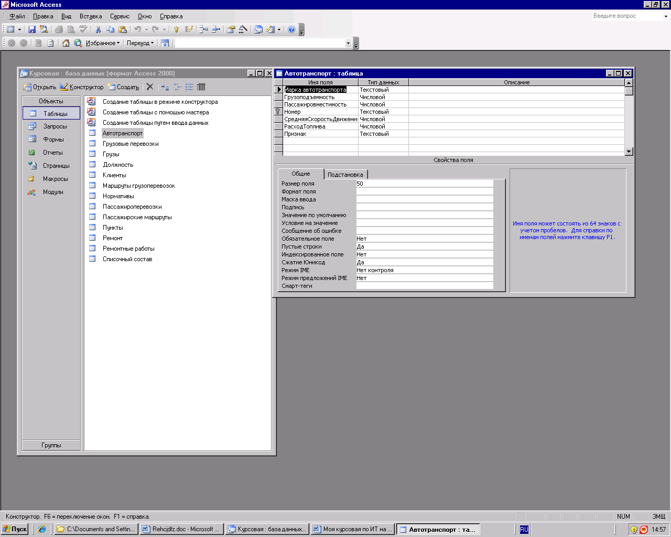The height and width of the screenshot is (537, 671).
Task: Open Microsoft Access Help question icon
Action: pos(291,30)
